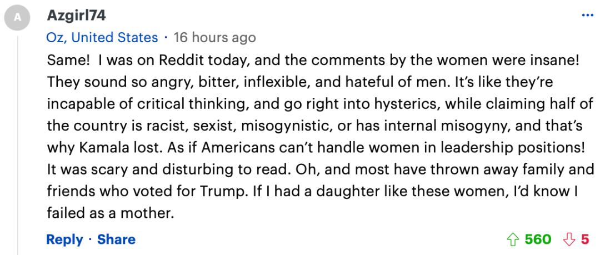Downvote the comment with the red arrow
Image resolution: width=600 pixels, height=255 pixels.
569,239
